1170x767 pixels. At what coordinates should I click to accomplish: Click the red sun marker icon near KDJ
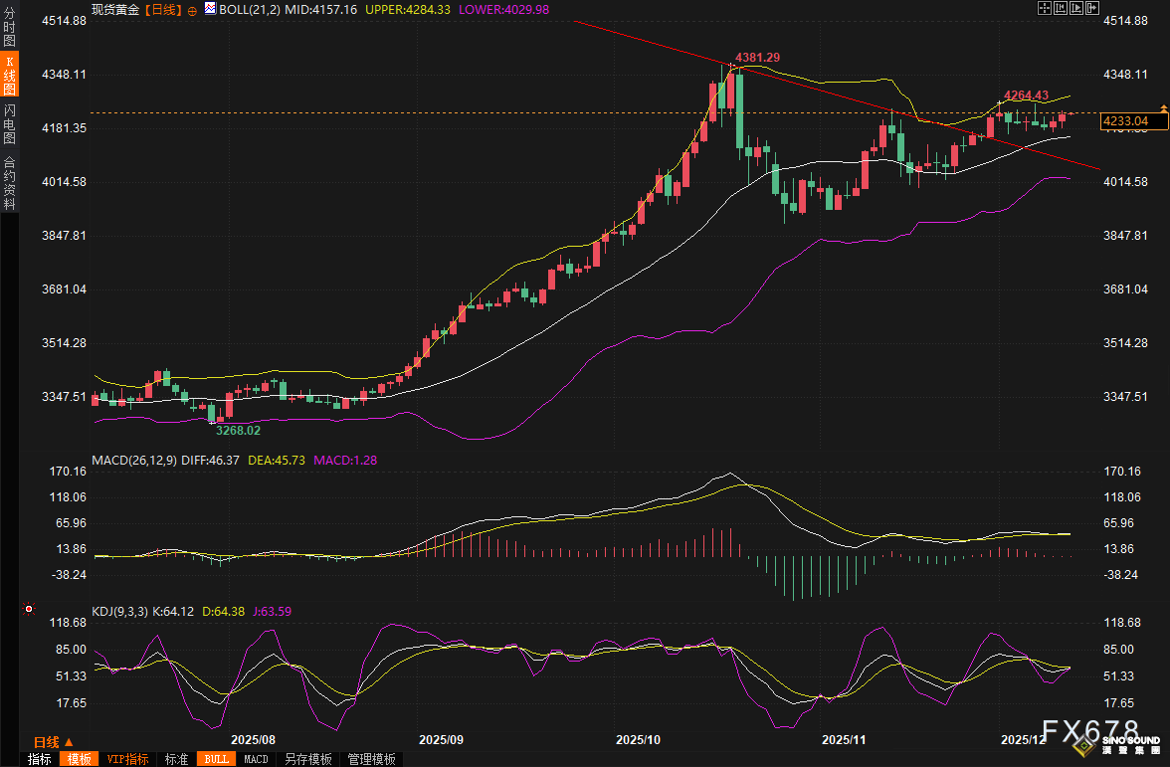tap(29, 609)
